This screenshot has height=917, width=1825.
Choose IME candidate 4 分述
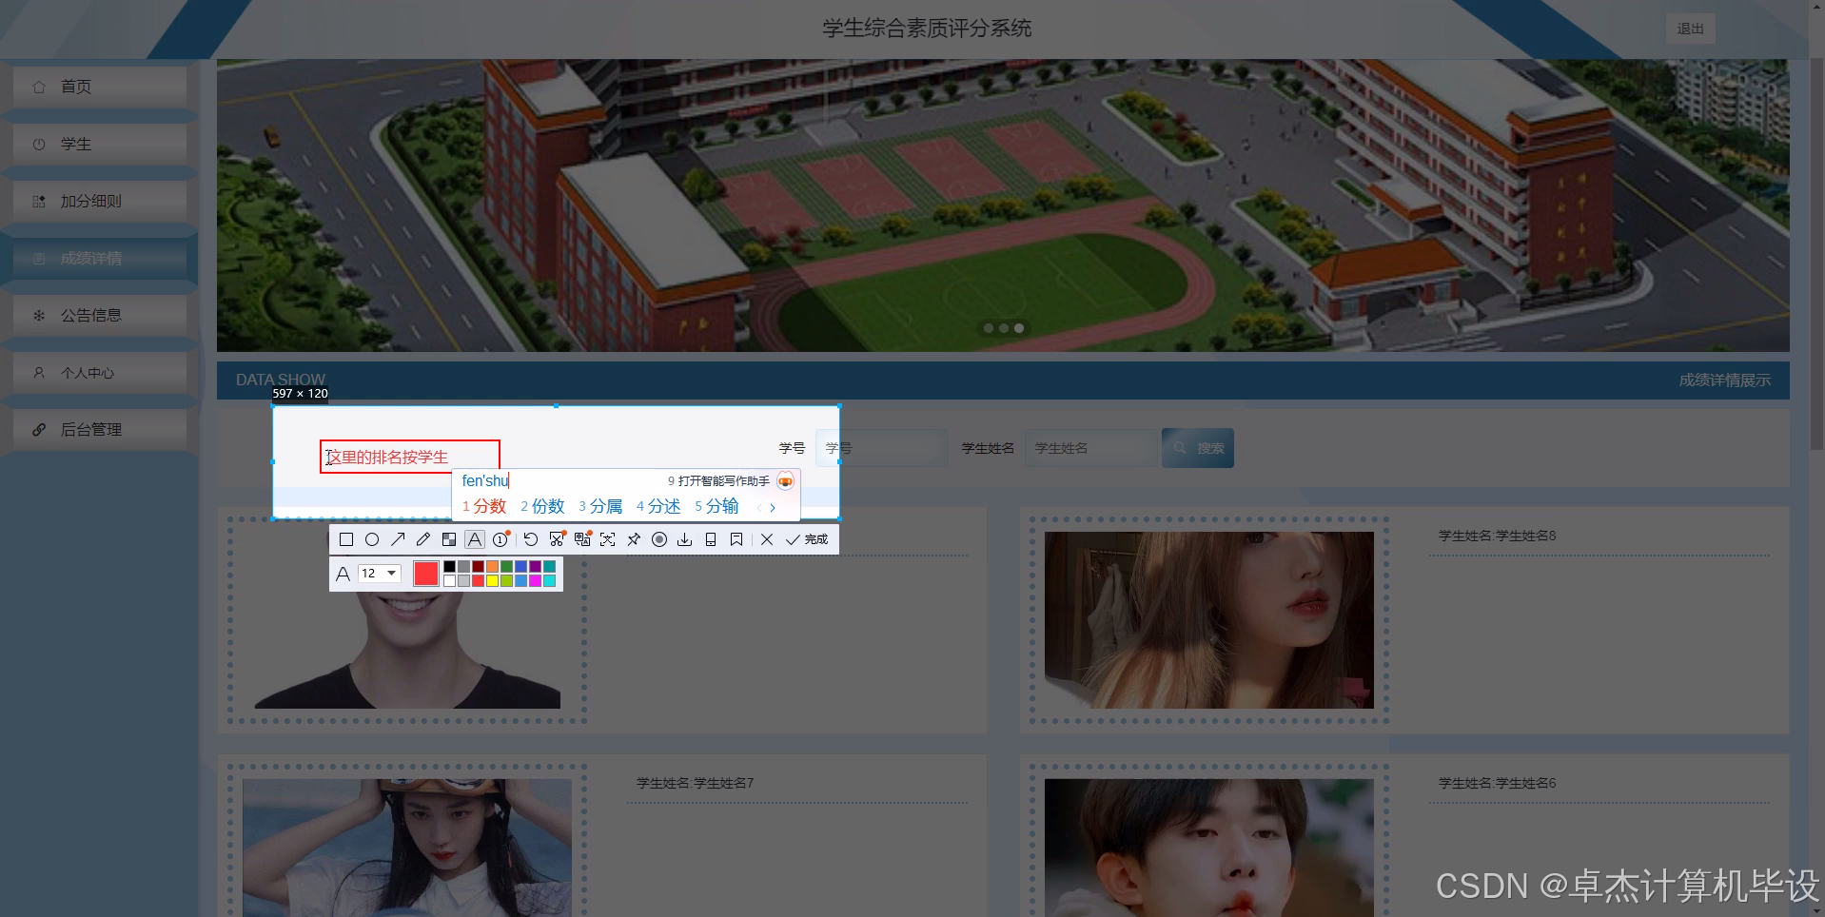tap(658, 507)
